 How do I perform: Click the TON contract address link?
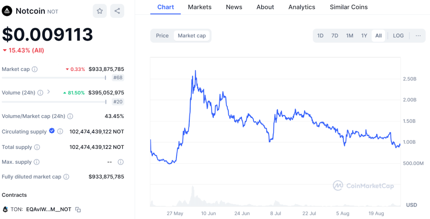tap(48, 209)
